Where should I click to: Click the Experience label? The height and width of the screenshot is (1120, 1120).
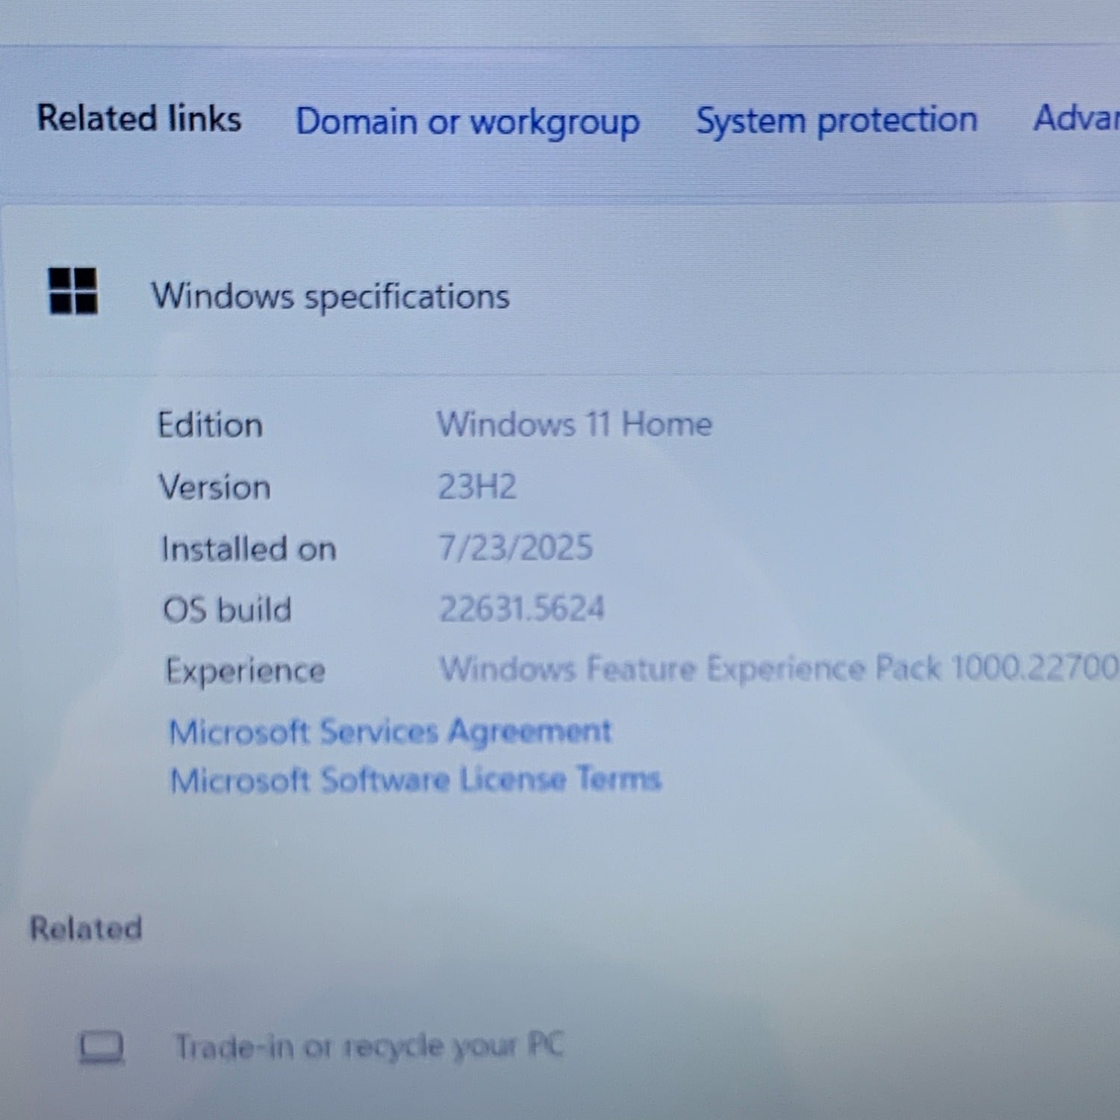[245, 672]
